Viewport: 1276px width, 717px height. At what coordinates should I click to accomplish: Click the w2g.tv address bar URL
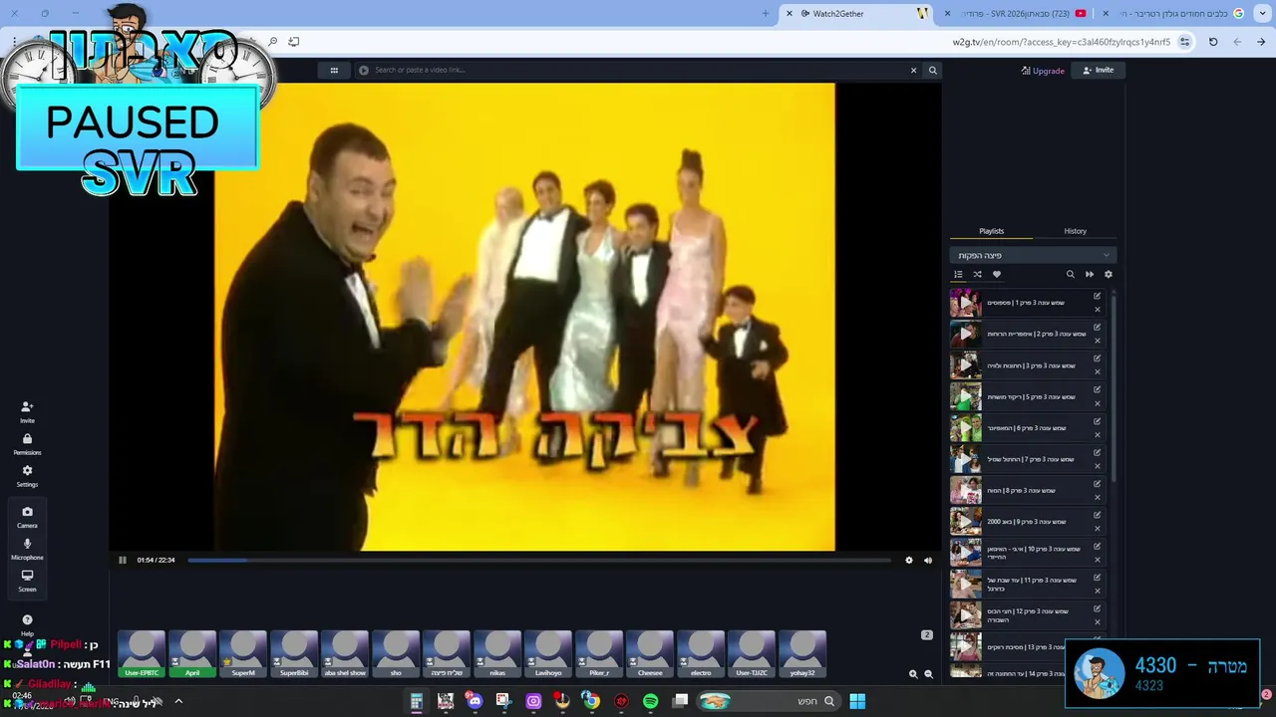point(1061,42)
